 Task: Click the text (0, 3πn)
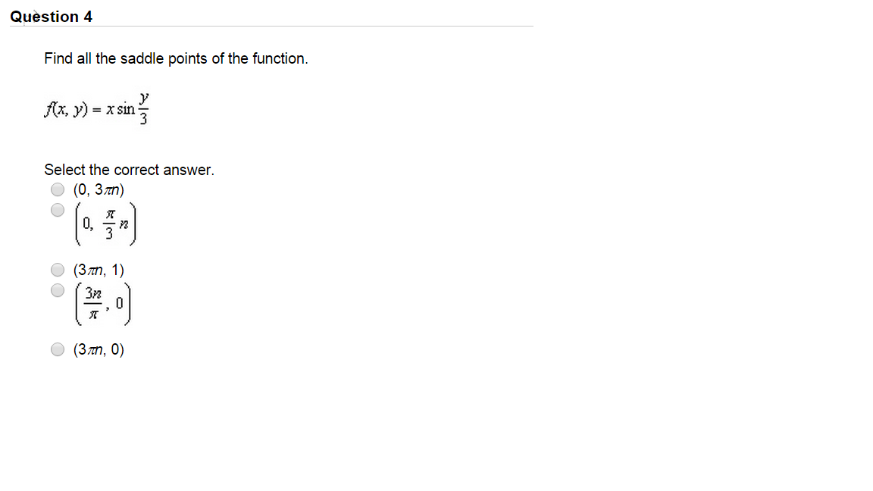(x=97, y=190)
